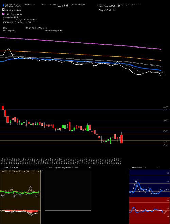Click the 'Avg Vol: 0.026 M' text
This screenshot has height=224, width=170.
coord(109,6)
